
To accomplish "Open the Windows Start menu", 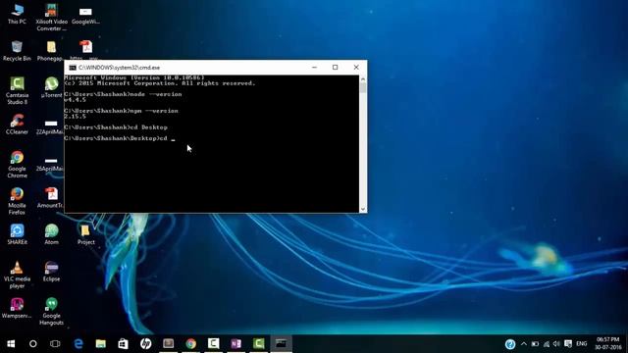I will click(11, 344).
